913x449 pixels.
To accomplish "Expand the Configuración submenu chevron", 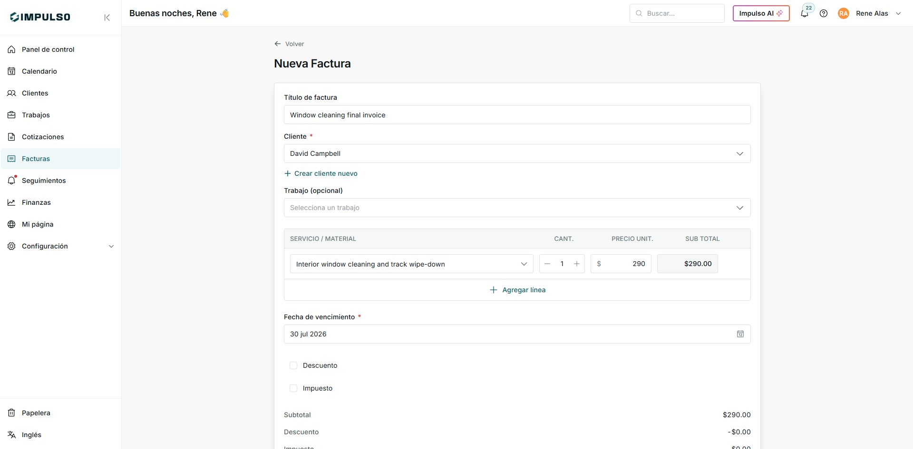I will click(x=111, y=246).
